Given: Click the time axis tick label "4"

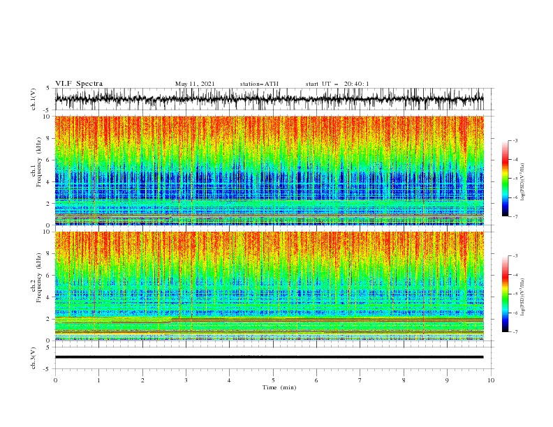Looking at the screenshot, I should 229,380.
